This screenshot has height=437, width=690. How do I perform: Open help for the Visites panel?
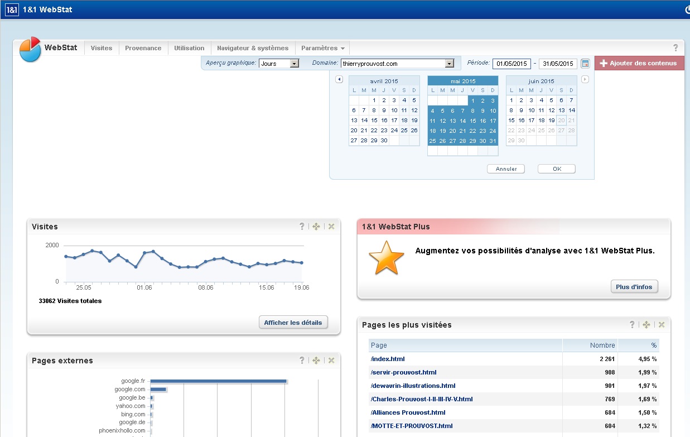[x=302, y=226]
